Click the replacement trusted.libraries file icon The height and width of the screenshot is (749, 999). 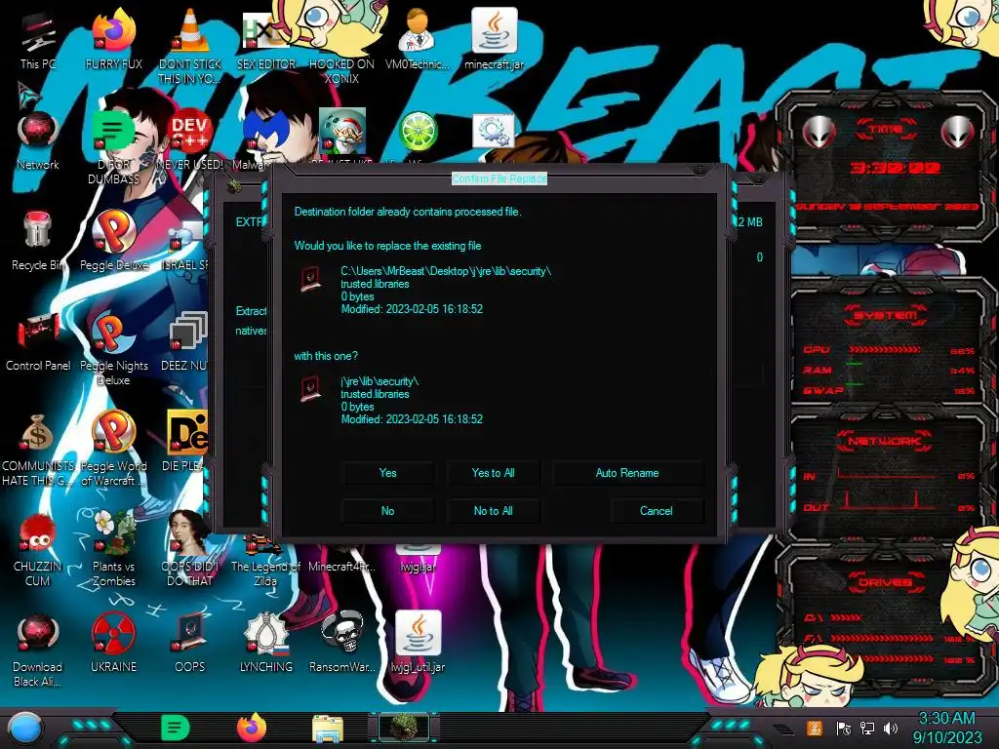(311, 388)
